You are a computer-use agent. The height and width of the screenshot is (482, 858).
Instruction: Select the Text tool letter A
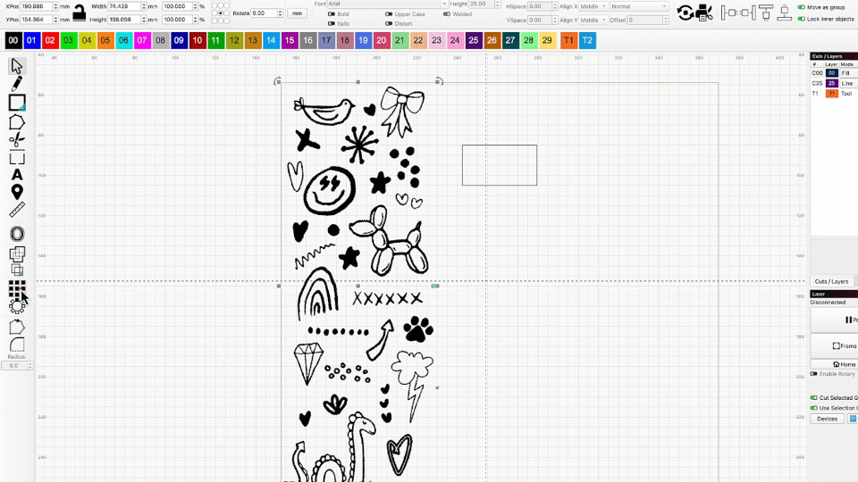pyautogui.click(x=17, y=175)
